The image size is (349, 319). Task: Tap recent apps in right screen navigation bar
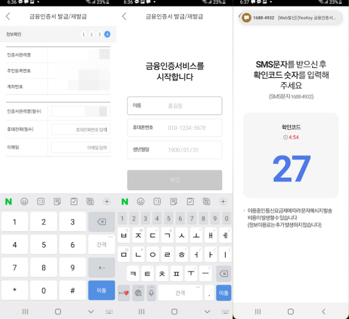coord(258,311)
